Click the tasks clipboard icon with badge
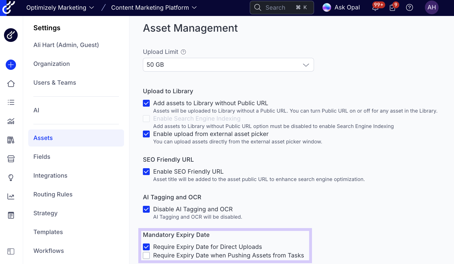The width and height of the screenshot is (454, 264). [392, 8]
